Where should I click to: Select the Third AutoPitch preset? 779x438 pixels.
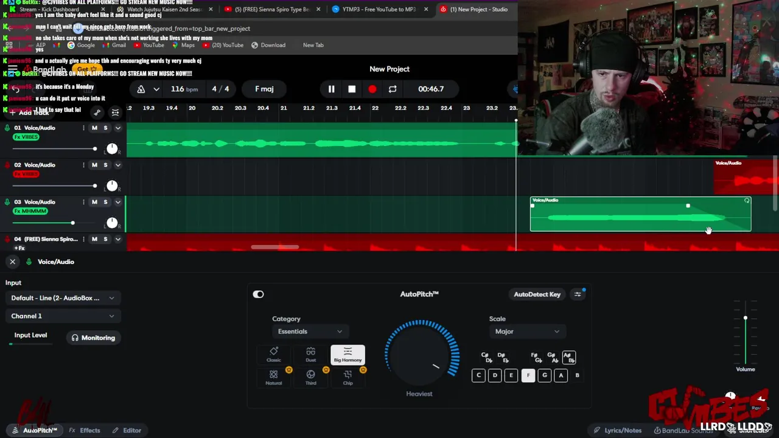pyautogui.click(x=311, y=378)
